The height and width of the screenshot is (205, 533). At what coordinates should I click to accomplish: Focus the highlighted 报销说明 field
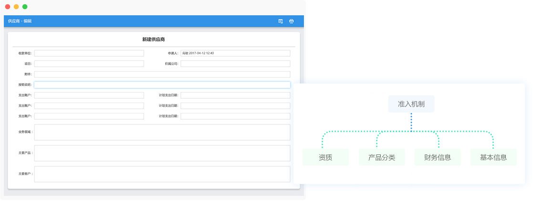pos(162,85)
